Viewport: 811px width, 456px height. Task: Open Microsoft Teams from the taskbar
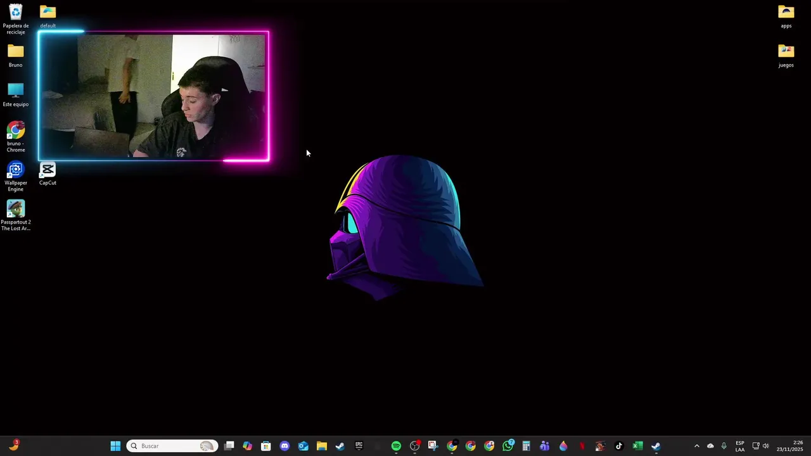[544, 446]
